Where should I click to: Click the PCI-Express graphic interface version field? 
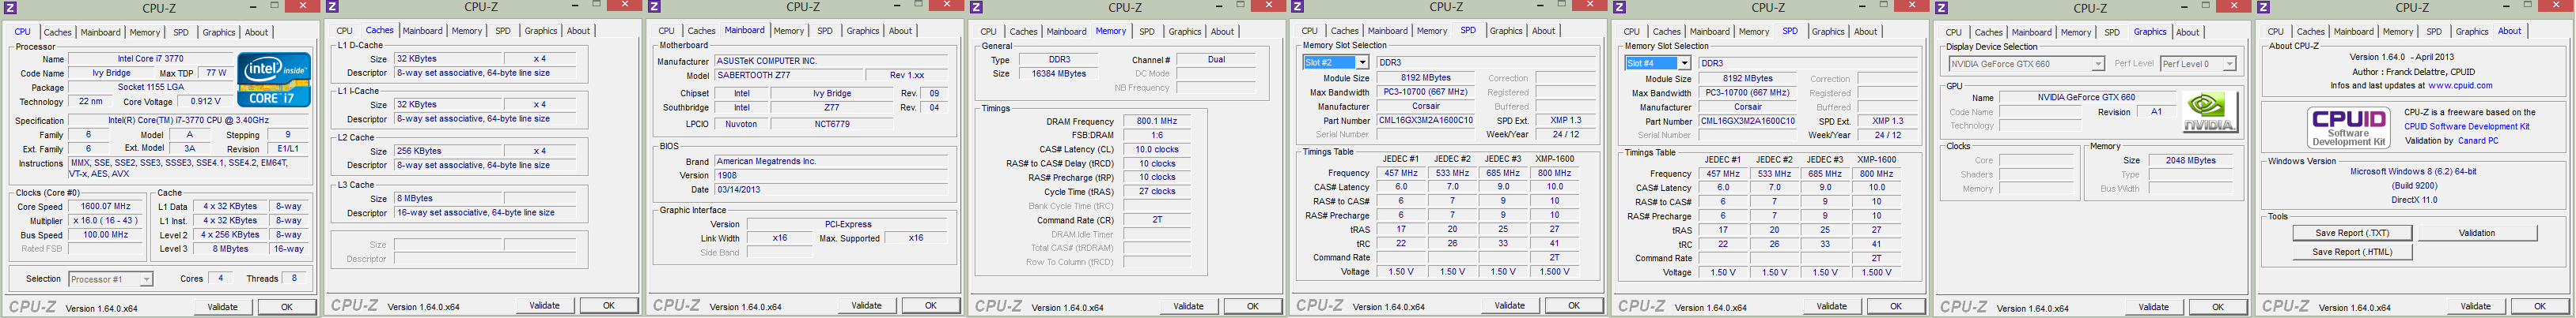pos(848,224)
